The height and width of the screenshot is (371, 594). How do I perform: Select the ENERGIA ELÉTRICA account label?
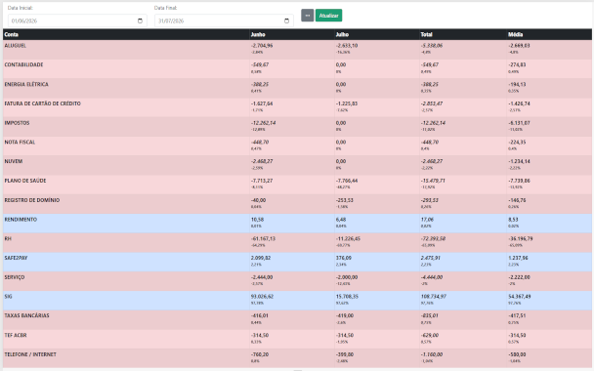[26, 84]
